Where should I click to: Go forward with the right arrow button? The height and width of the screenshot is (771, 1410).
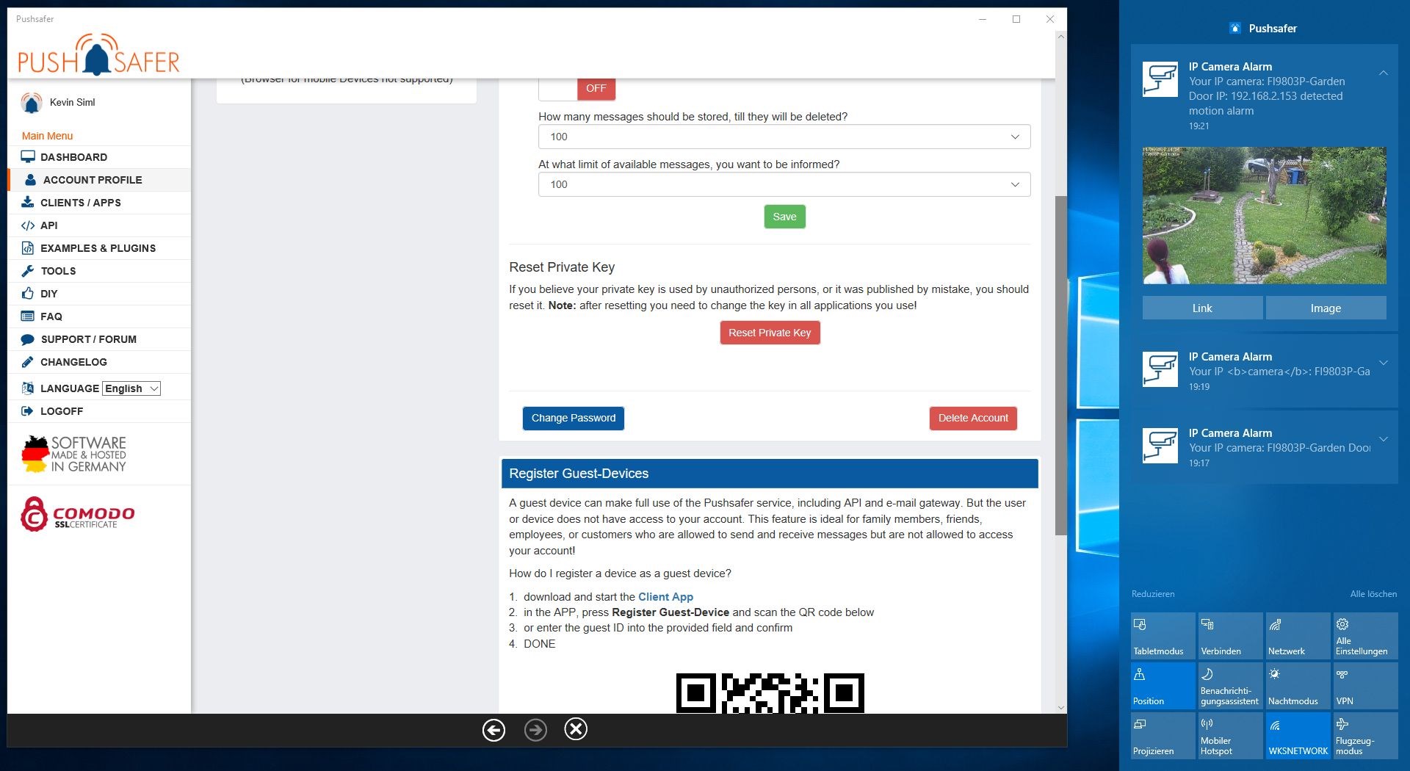536,730
